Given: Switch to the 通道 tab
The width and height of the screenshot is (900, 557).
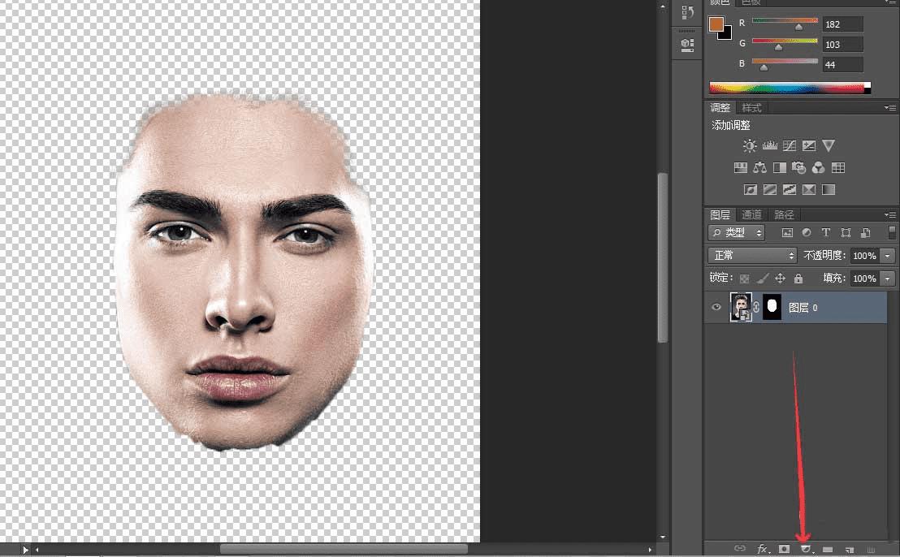Looking at the screenshot, I should [x=751, y=214].
